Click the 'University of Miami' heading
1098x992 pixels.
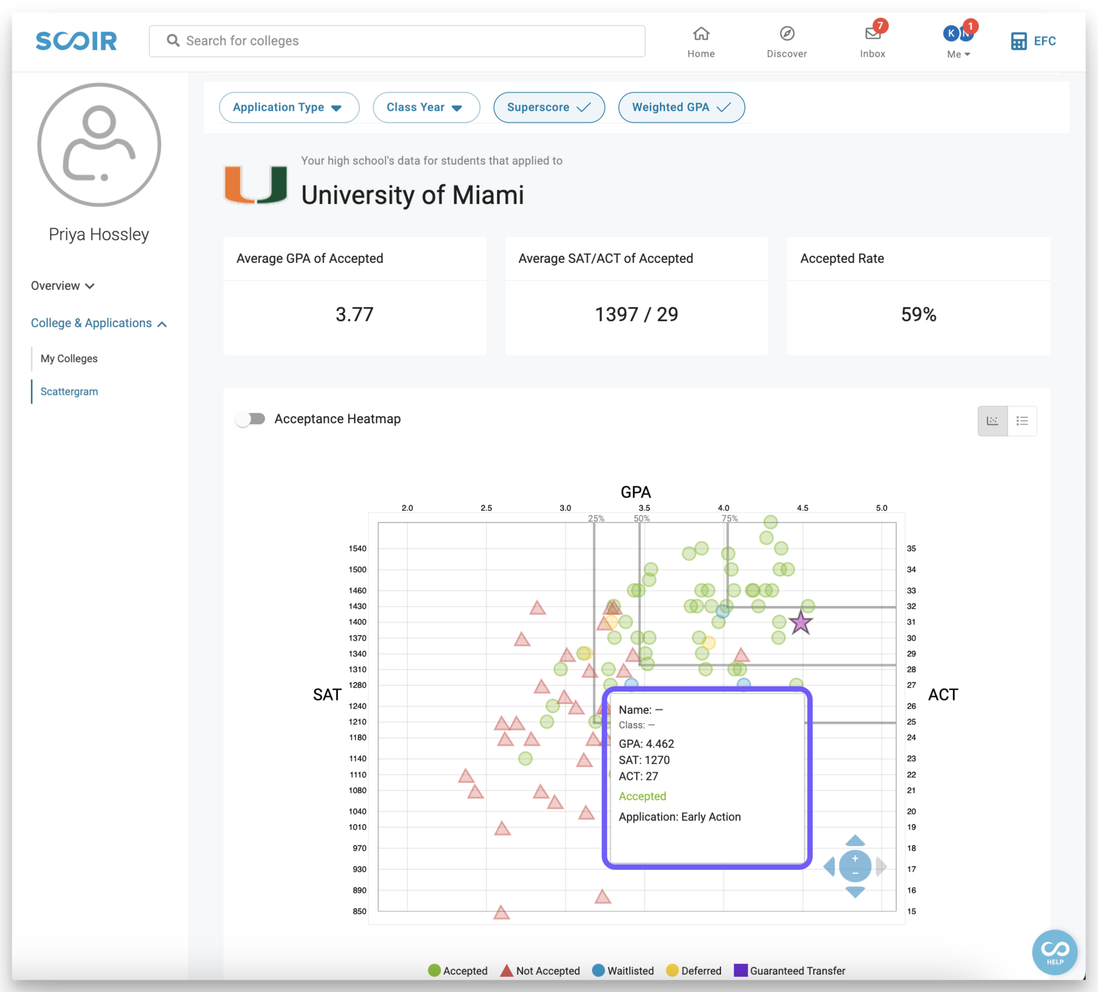coord(413,195)
